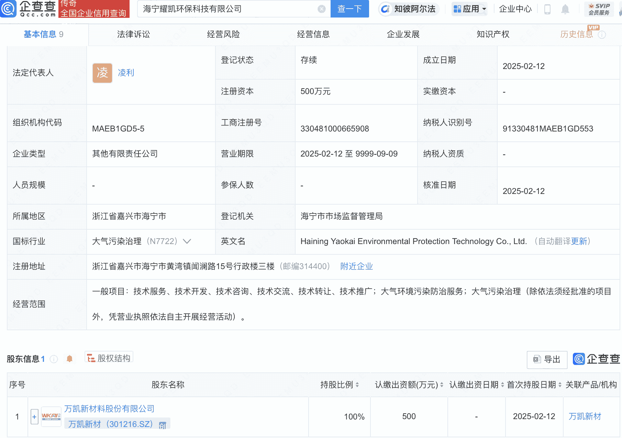Screen dimensions: 622x438
Task: Open 附近企业 link near registered address
Action: pyautogui.click(x=356, y=266)
